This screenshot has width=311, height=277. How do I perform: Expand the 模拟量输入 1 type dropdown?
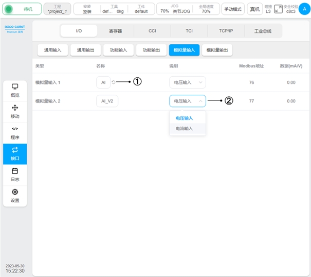pos(187,82)
